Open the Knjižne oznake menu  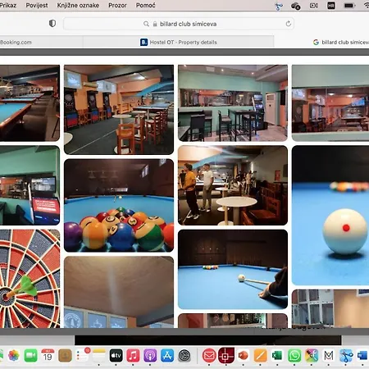(78, 5)
